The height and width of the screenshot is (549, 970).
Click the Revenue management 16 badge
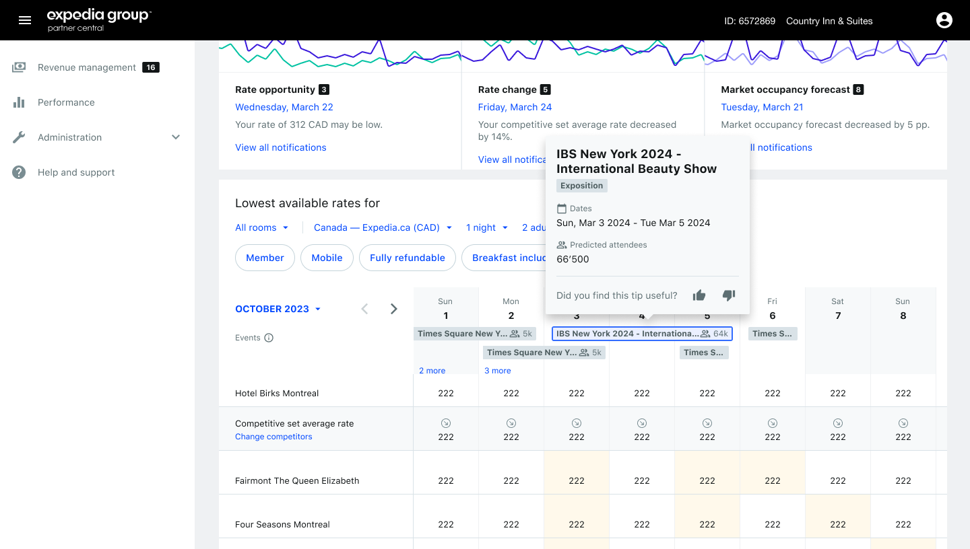[x=151, y=67]
